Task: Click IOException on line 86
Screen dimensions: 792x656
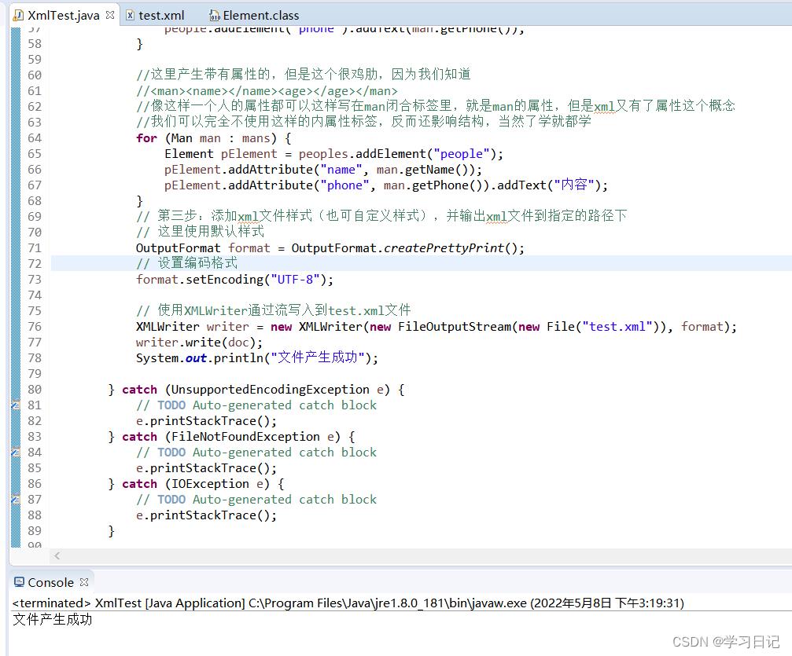Action: (210, 483)
